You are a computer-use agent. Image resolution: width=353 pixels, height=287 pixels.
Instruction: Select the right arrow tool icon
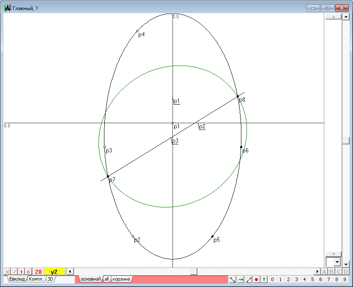241,279
